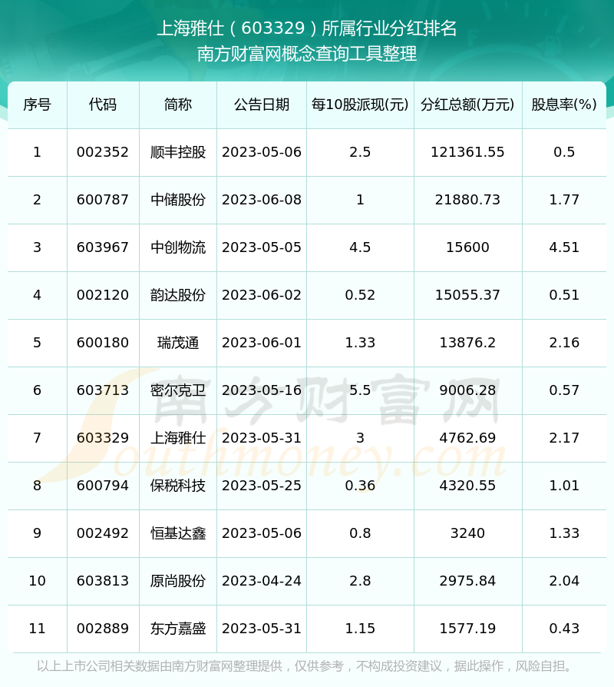Click the amount 2975.84
Screen dimensions: 614x687
[468, 581]
